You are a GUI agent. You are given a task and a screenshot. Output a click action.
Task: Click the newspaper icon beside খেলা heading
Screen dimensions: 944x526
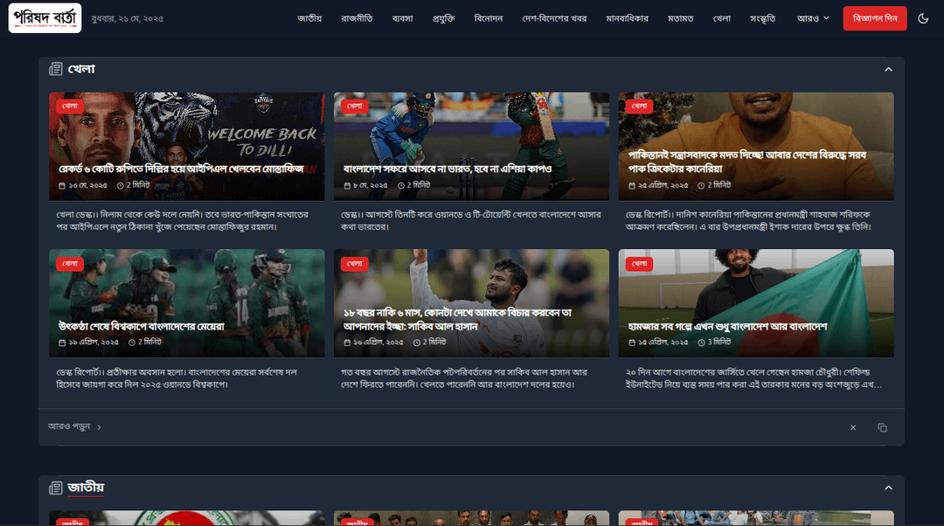tap(56, 69)
